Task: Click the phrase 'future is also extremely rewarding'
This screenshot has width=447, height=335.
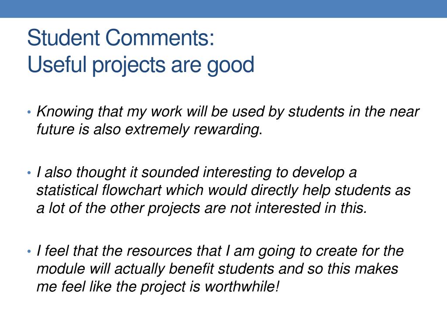Action: [148, 129]
